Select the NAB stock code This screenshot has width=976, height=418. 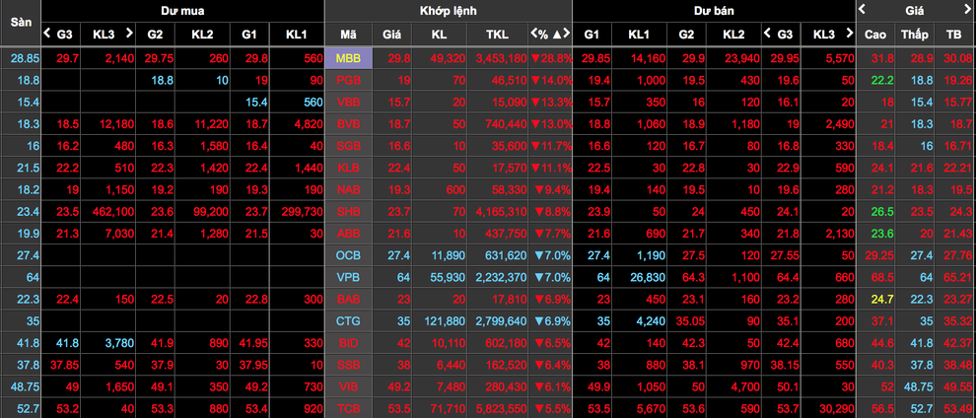pos(349,189)
